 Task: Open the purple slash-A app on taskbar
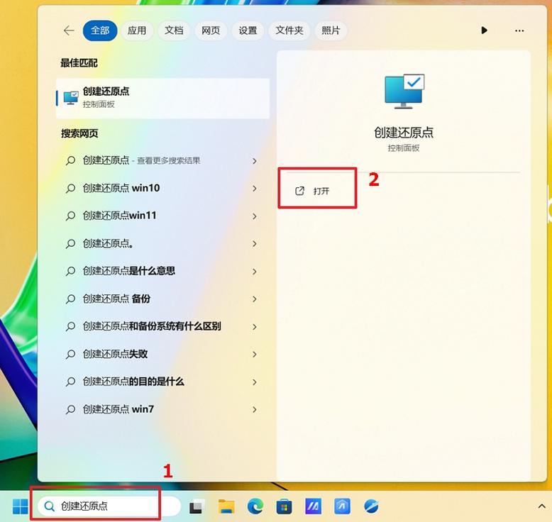coord(314,506)
